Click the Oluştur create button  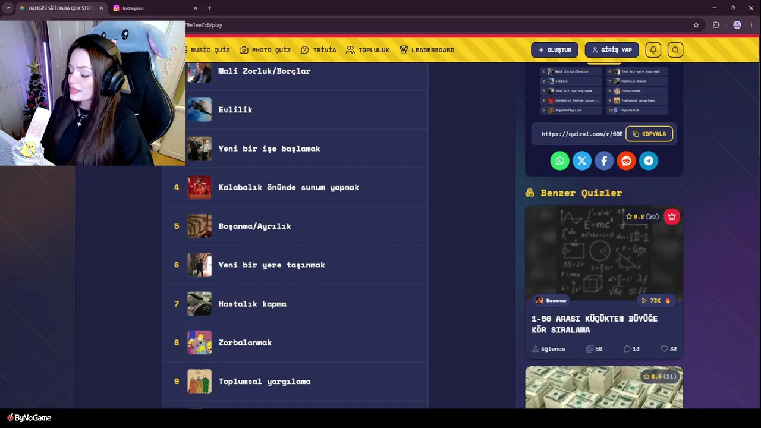(555, 50)
